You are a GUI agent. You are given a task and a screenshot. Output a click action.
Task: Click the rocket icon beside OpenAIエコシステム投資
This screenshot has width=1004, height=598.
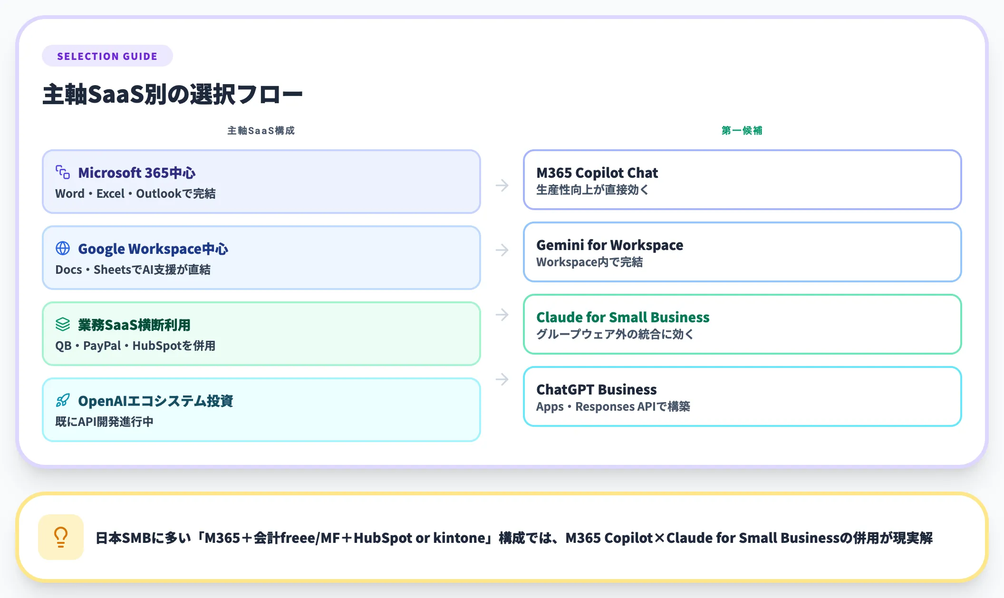coord(63,400)
